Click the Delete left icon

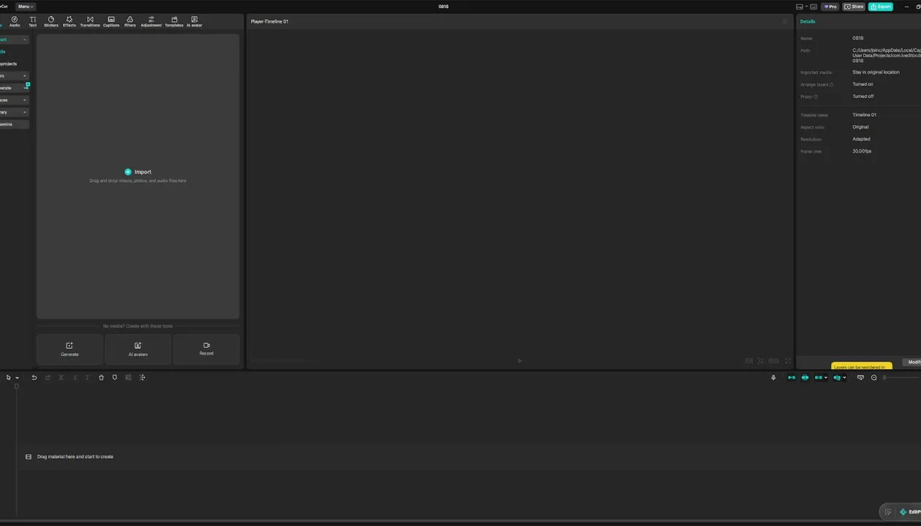click(75, 378)
